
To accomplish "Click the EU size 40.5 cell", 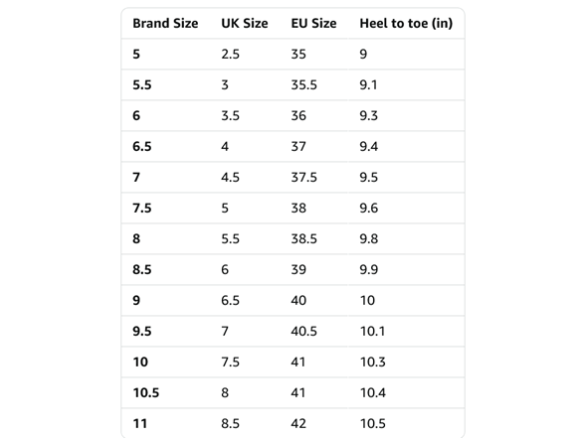I will pyautogui.click(x=303, y=331).
